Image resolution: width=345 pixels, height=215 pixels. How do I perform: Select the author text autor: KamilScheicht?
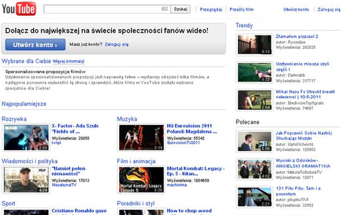295,144
